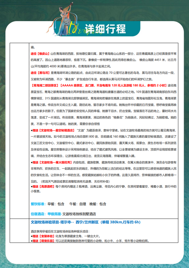This screenshot has height=268, width=189.
Task: Click 赠送【文迦牧场—星空秘境酒店】 heading
Action: [54, 130]
